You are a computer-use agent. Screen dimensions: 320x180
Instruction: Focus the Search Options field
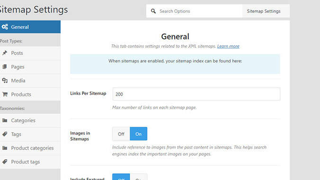coord(194,11)
